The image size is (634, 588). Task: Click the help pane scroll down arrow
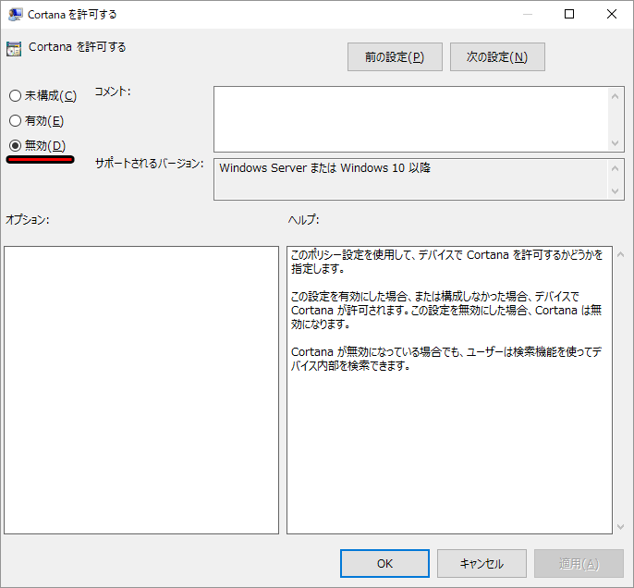point(621,527)
